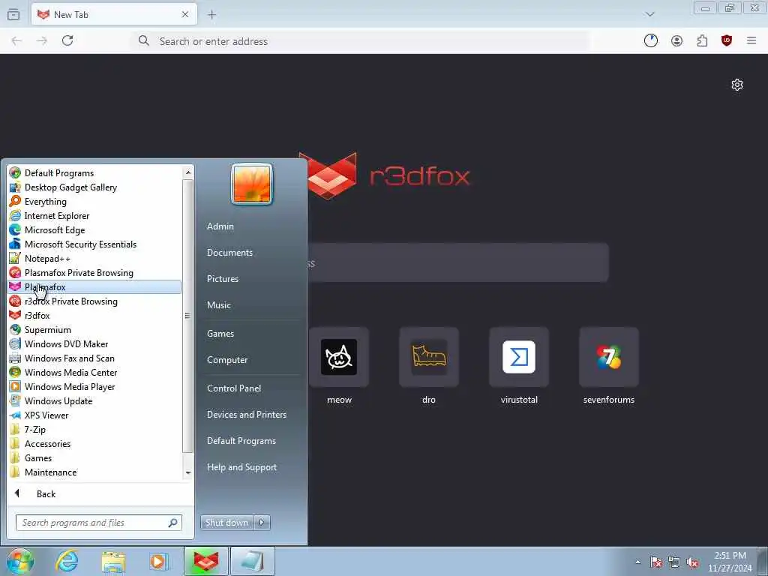Open Internet Explorer from the taskbar
The width and height of the screenshot is (768, 576).
(67, 561)
